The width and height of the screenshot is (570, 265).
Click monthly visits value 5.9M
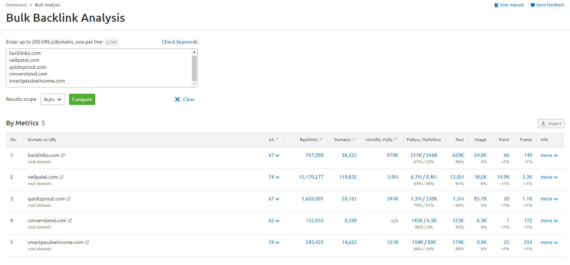[393, 177]
